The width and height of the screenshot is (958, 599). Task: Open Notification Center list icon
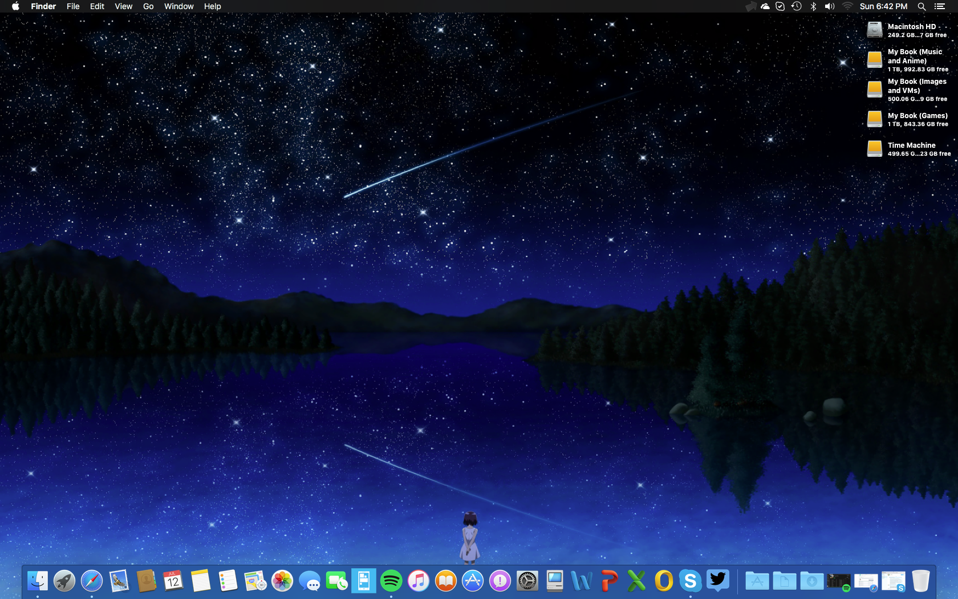(x=940, y=6)
